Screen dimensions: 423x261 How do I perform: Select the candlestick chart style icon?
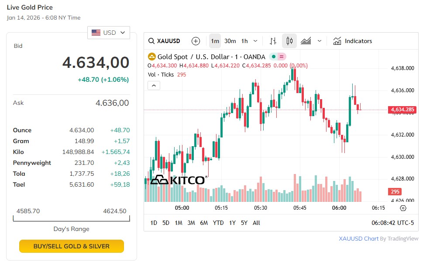(x=289, y=41)
